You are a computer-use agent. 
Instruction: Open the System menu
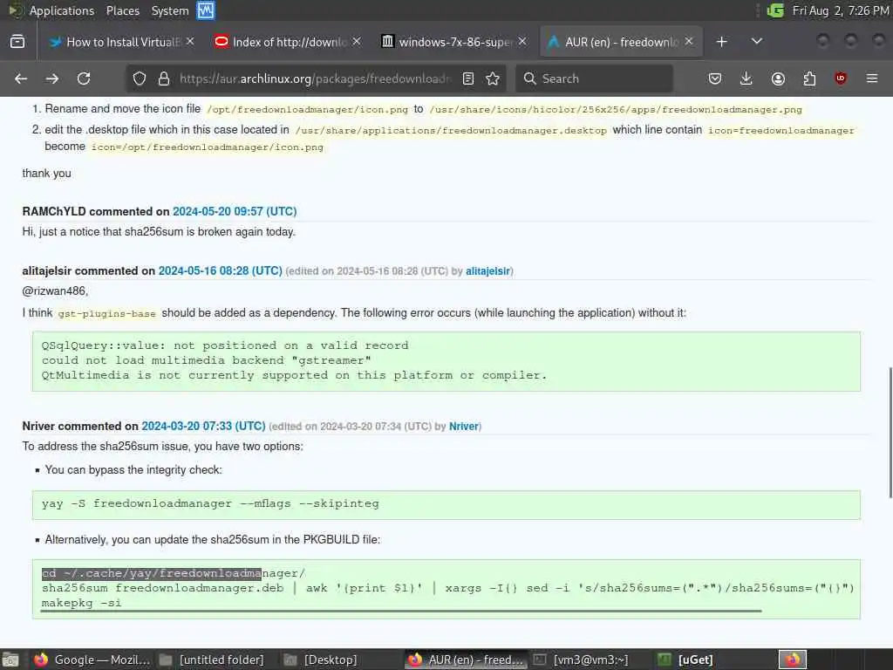click(x=170, y=10)
